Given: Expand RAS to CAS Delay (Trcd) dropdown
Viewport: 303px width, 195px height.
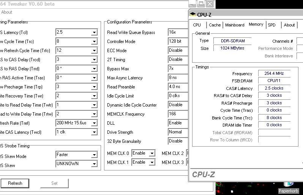Looking at the screenshot, I should pos(94,59).
